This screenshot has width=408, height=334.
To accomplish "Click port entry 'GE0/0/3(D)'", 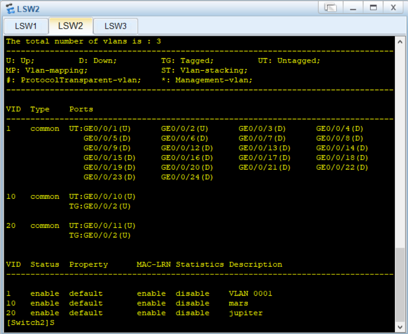I will coord(262,128).
